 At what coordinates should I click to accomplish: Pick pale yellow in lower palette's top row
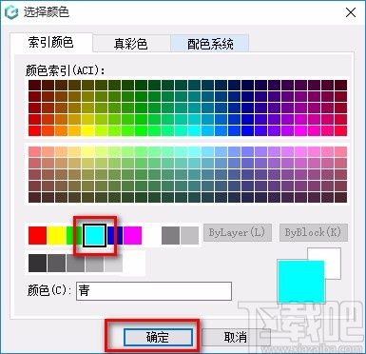pyautogui.click(x=87, y=151)
